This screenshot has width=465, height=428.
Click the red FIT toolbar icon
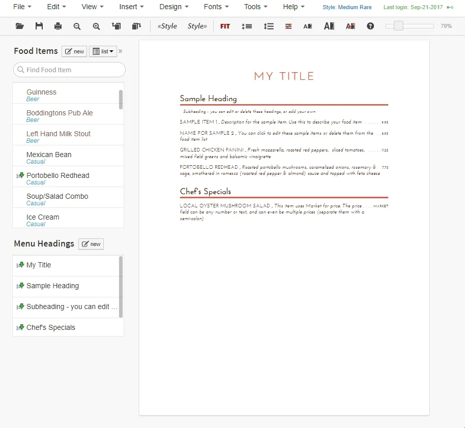coord(225,26)
